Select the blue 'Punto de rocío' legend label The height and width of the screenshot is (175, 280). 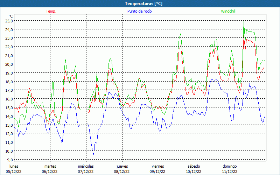[139, 11]
